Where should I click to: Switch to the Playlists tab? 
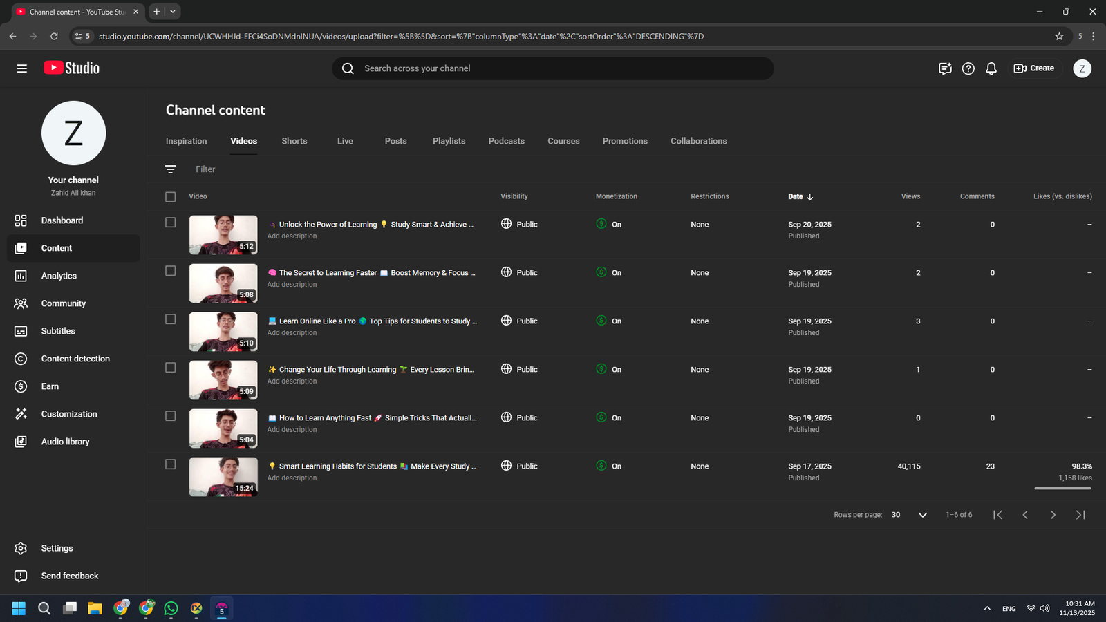click(449, 141)
